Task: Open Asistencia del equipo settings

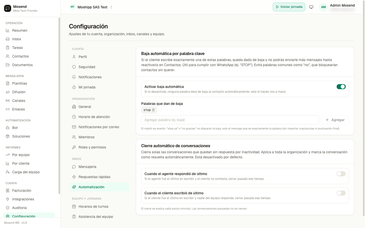Action: [99, 217]
